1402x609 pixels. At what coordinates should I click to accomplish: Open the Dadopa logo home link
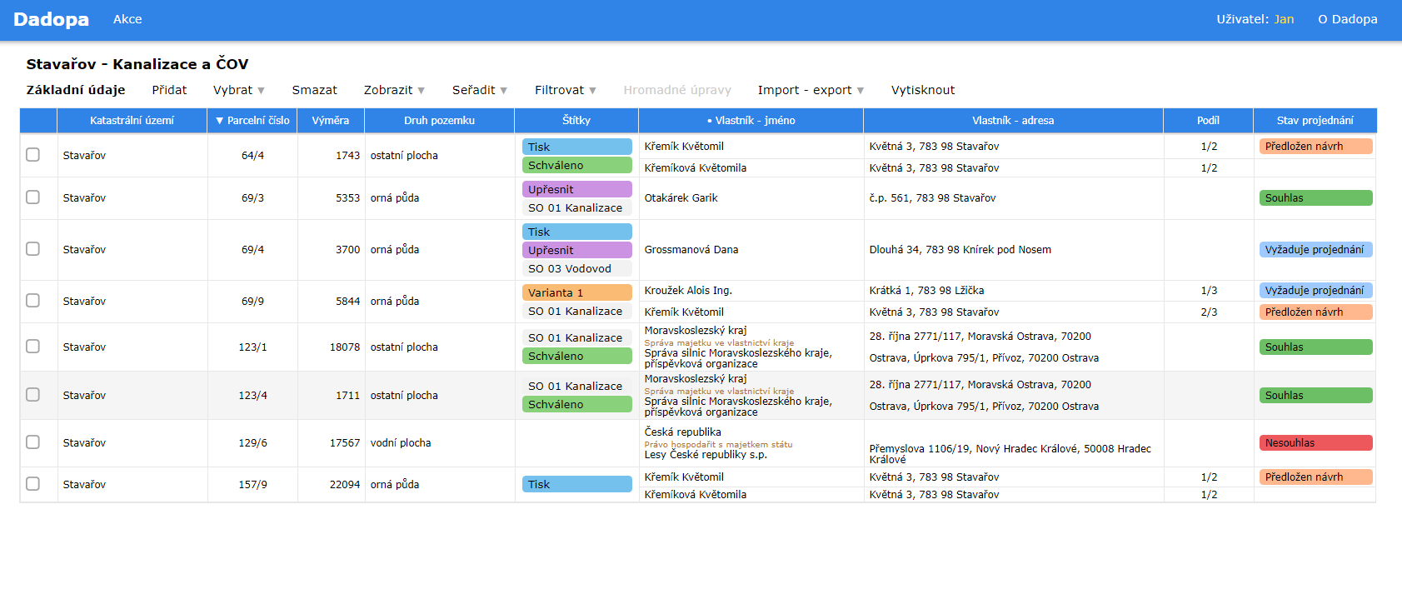(51, 19)
